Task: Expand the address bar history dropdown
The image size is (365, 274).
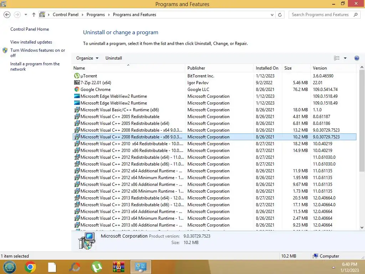Action: (272, 15)
